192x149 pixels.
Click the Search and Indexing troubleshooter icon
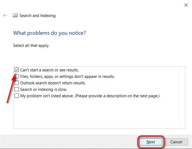click(x=15, y=15)
